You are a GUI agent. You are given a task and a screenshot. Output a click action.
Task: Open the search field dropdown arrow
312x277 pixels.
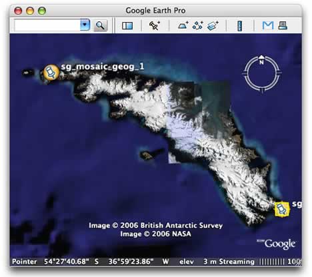coord(85,25)
